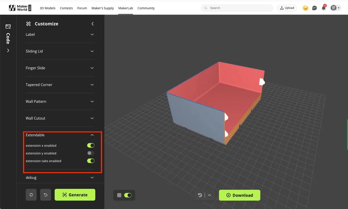
Task: Open the notifications bell icon
Action: [x=324, y=8]
